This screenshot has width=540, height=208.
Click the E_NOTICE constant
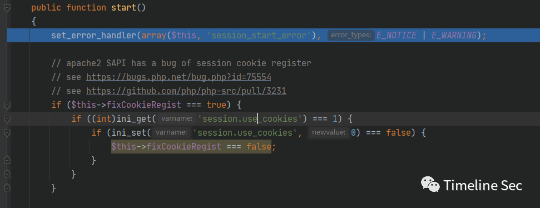point(397,36)
